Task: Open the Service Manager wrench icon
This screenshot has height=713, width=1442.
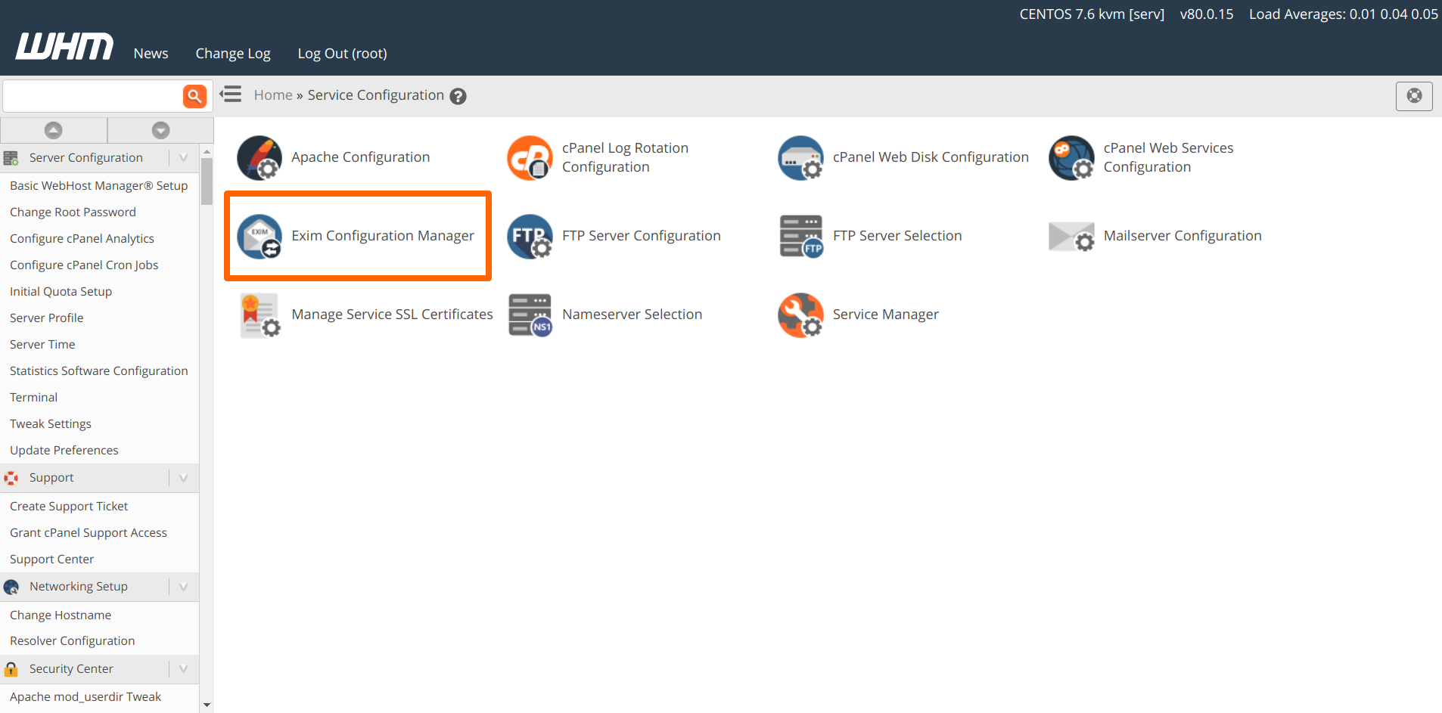Action: (x=801, y=315)
